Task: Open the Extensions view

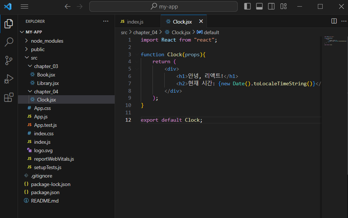Action: [x=9, y=97]
